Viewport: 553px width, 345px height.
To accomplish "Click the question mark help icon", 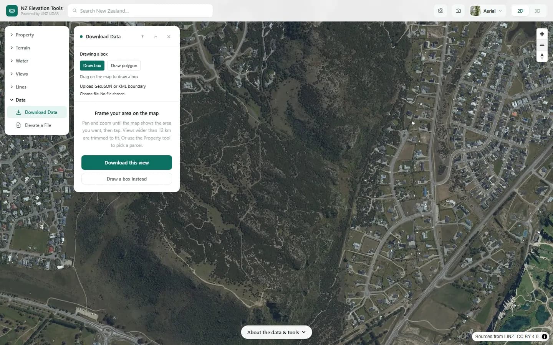I will [x=142, y=37].
